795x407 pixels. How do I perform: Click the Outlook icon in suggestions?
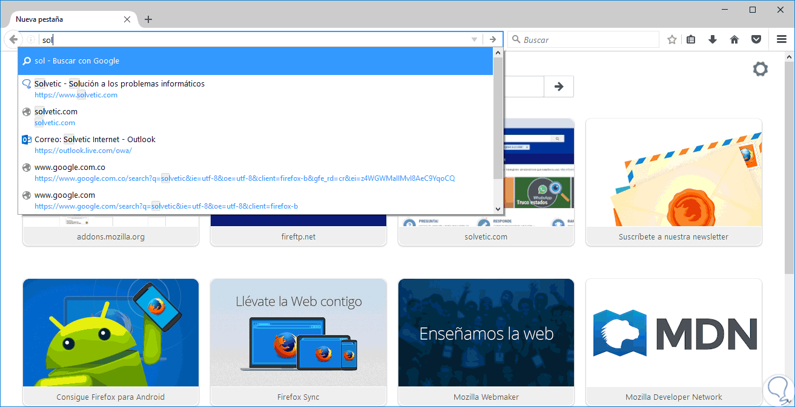tap(26, 140)
